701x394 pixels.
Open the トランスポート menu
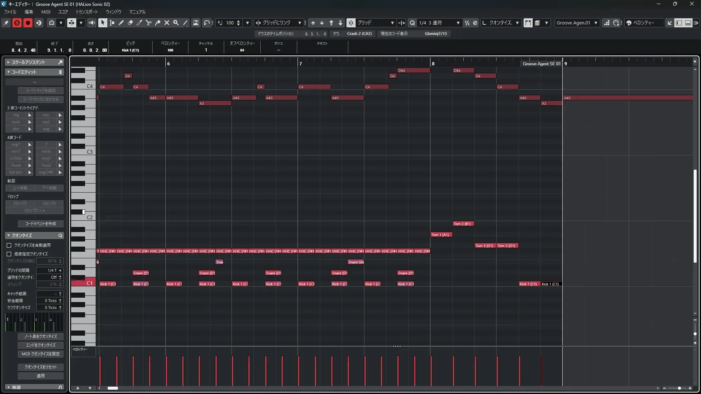click(87, 12)
